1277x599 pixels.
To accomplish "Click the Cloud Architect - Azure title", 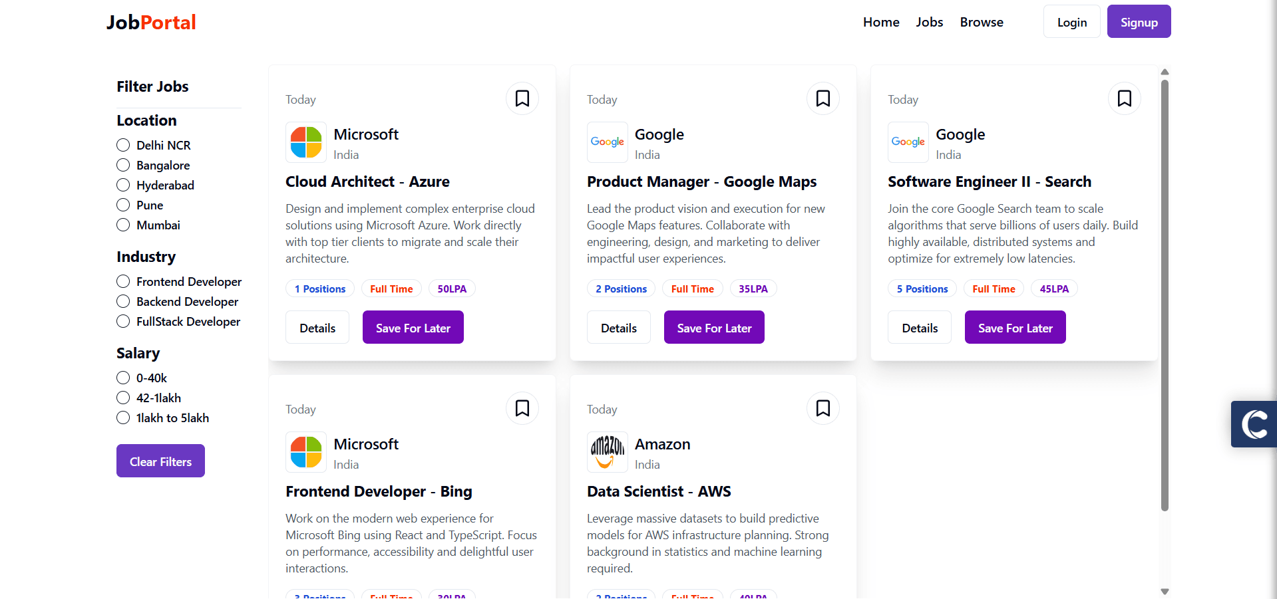I will tap(367, 181).
